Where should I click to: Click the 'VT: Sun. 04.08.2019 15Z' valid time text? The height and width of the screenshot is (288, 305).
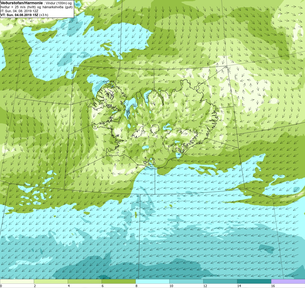20,15
